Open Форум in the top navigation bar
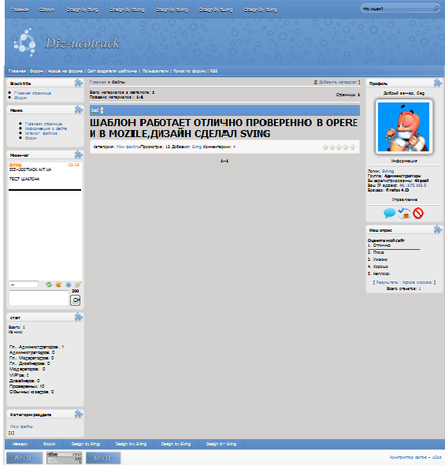 (47, 10)
